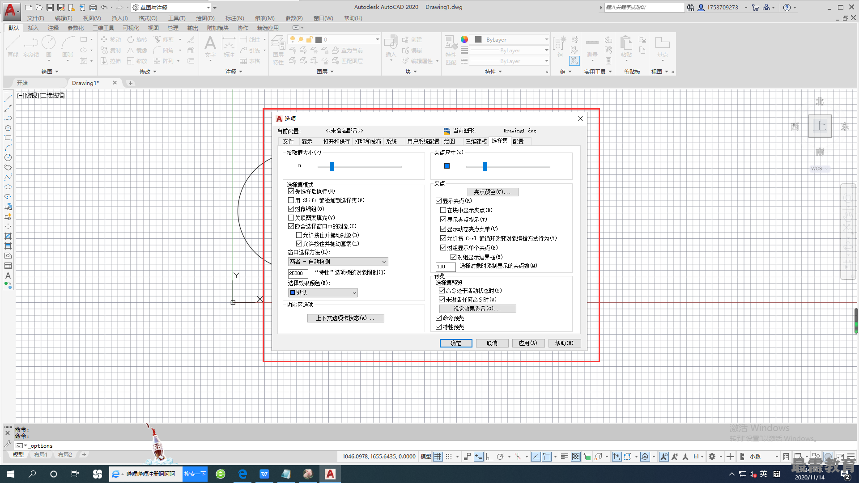Click the workspace switching gear in the status bar
The image size is (859, 483).
(x=712, y=457)
